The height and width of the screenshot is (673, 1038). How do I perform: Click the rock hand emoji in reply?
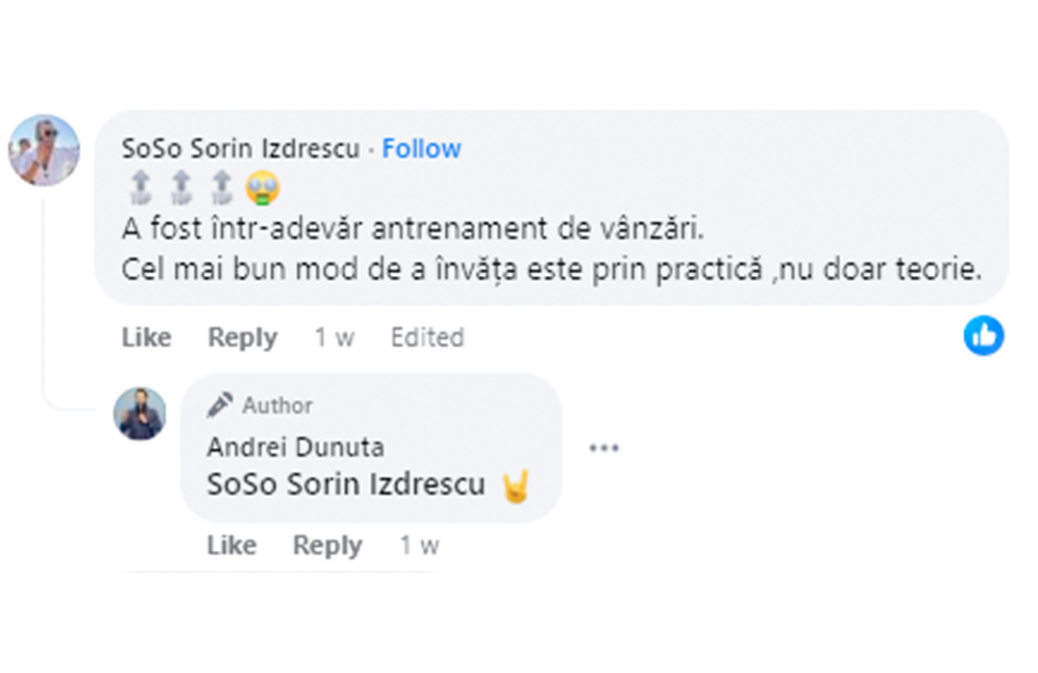(x=516, y=486)
